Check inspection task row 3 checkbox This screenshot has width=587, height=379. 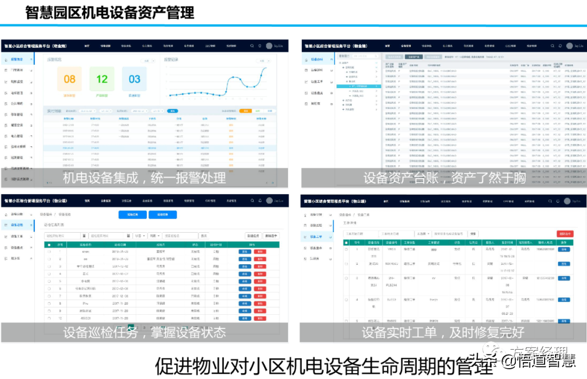pyautogui.click(x=49, y=266)
